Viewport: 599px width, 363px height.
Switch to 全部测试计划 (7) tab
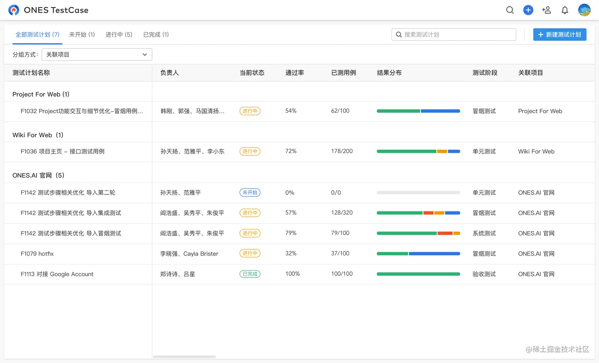click(37, 34)
